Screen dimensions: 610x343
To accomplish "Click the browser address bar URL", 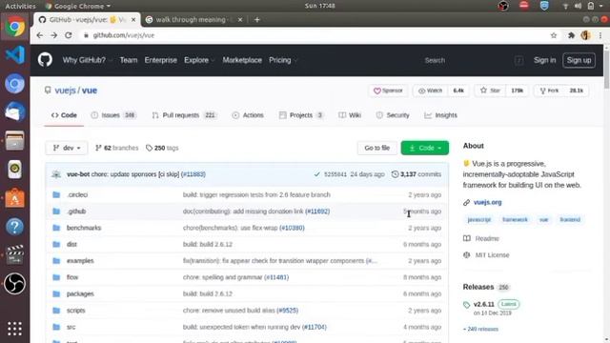I will pos(124,35).
